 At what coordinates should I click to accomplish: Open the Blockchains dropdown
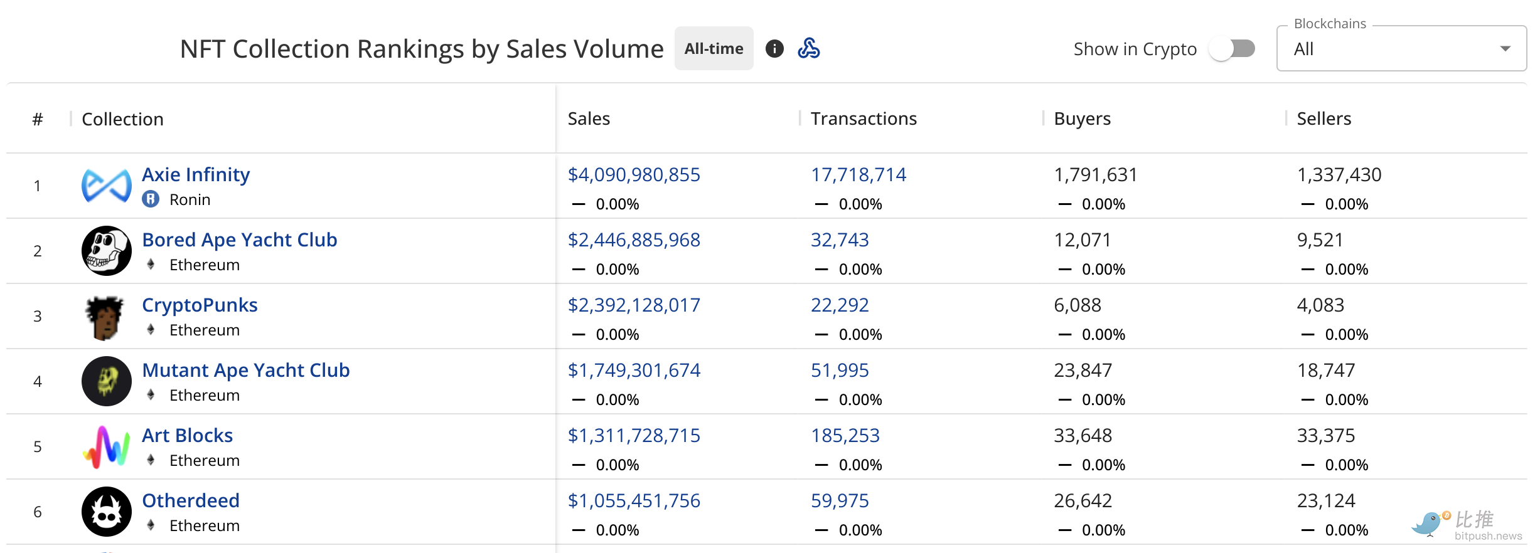1401,49
